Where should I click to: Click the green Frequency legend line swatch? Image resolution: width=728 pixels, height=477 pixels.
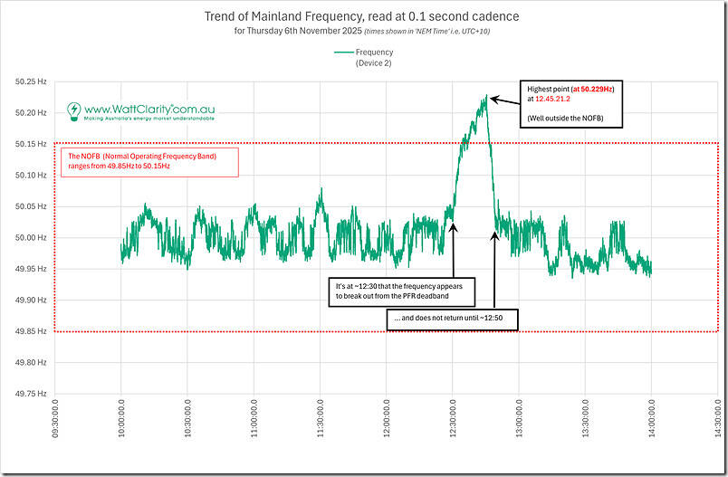click(344, 53)
